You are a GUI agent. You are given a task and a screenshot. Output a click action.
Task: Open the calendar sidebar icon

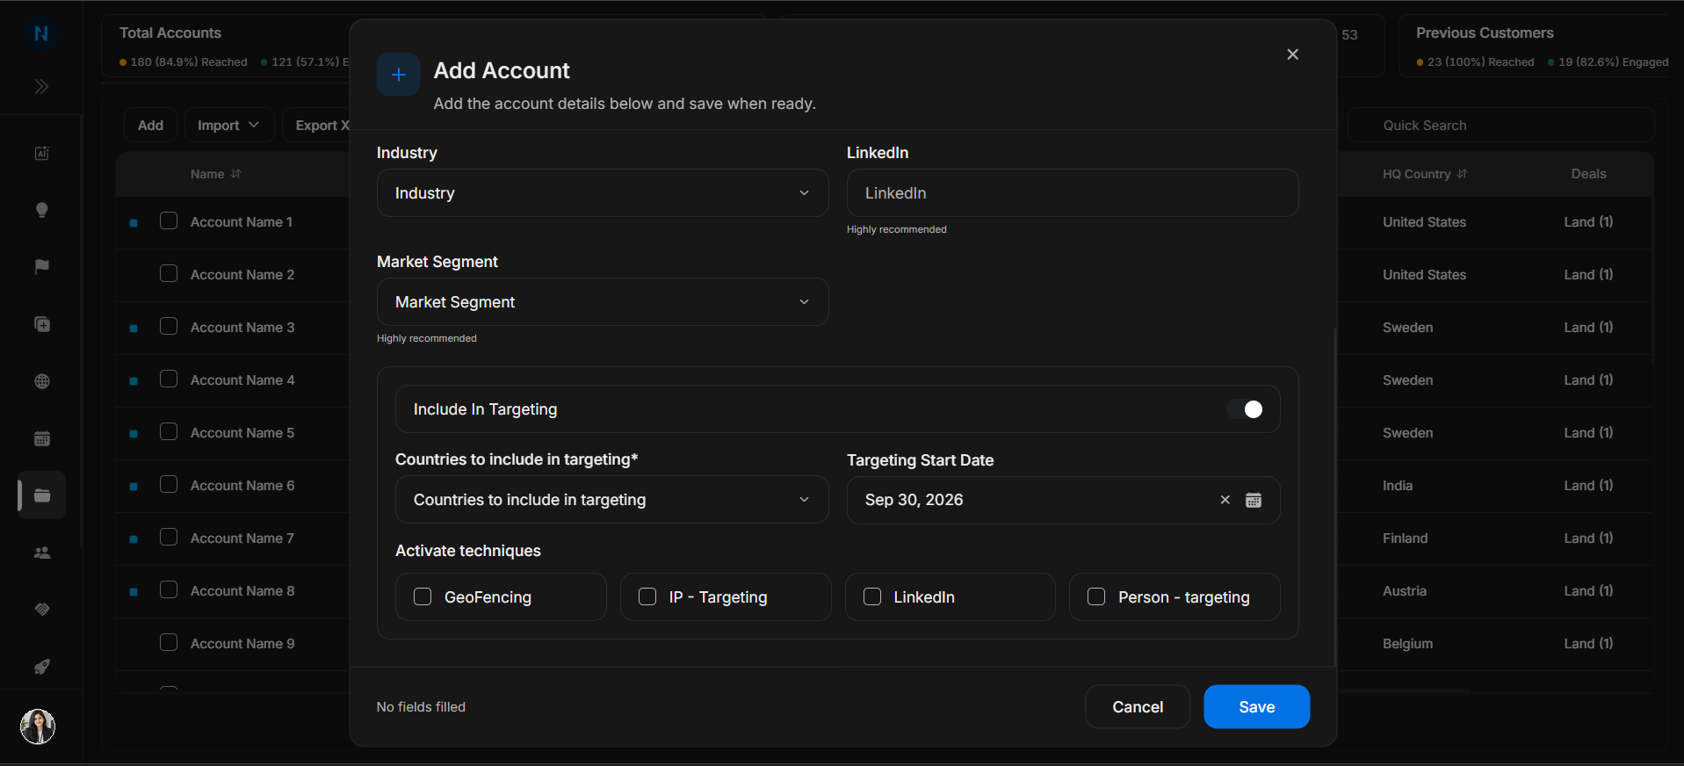pos(41,438)
